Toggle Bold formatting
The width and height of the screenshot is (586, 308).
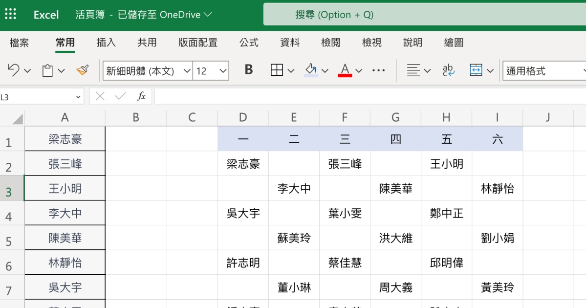pyautogui.click(x=248, y=70)
